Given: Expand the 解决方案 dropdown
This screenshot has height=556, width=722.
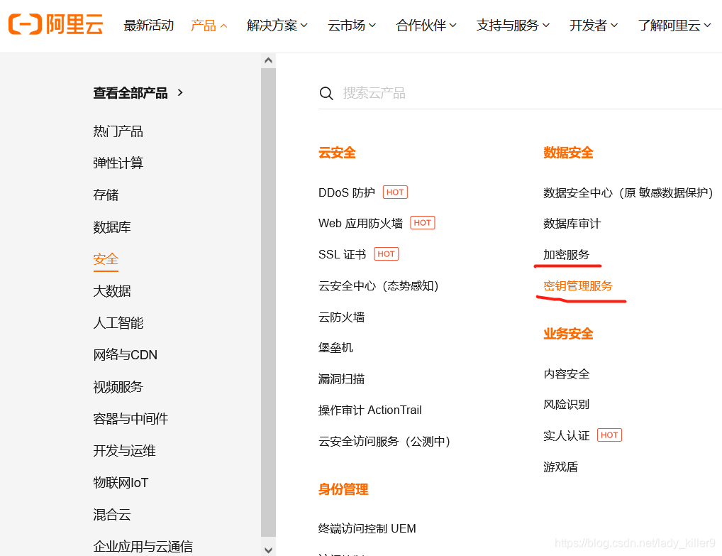Looking at the screenshot, I should tap(277, 26).
